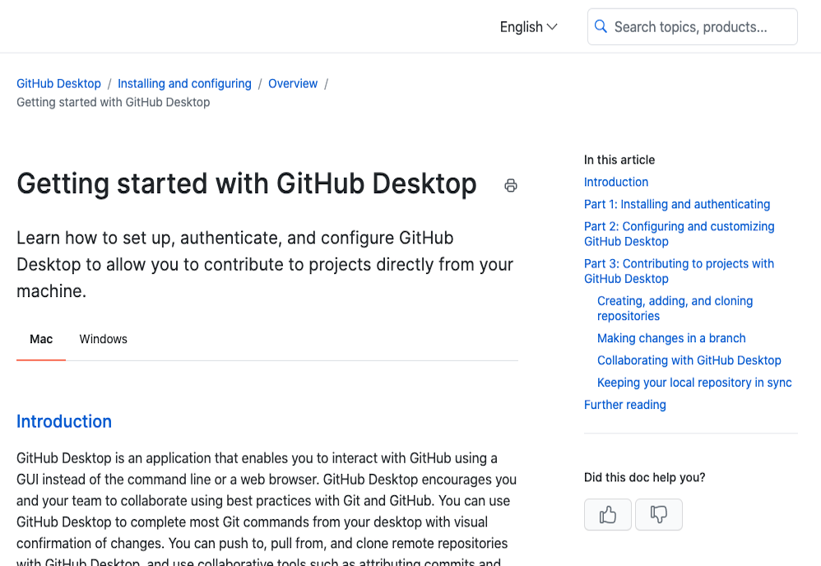Jump to Further reading section
Image resolution: width=821 pixels, height=566 pixels.
click(x=624, y=404)
